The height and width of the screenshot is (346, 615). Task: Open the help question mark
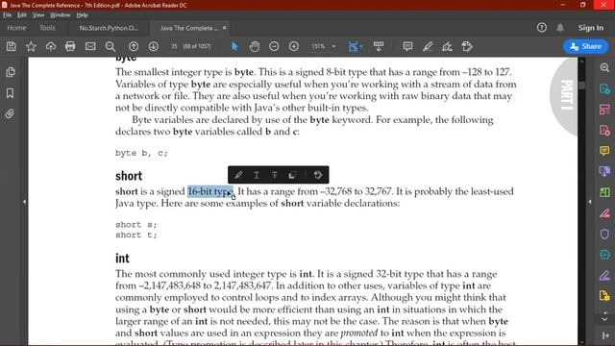542,28
